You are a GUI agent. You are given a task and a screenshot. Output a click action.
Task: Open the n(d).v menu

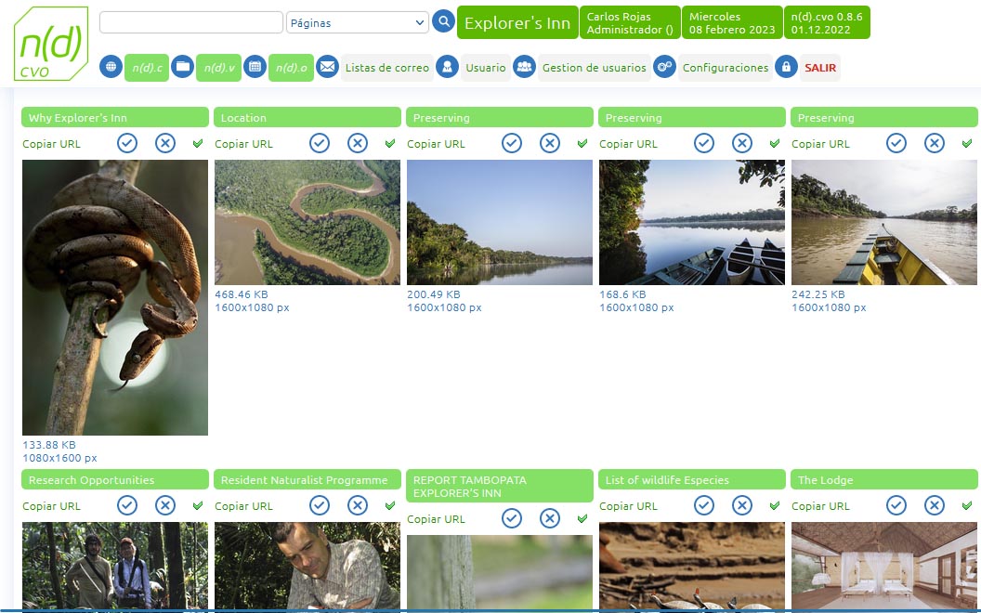[219, 68]
